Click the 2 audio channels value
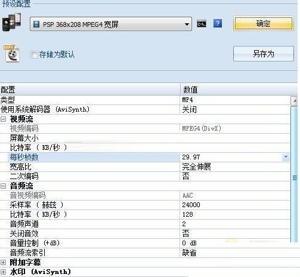This screenshot has height=277, width=300. [x=184, y=224]
